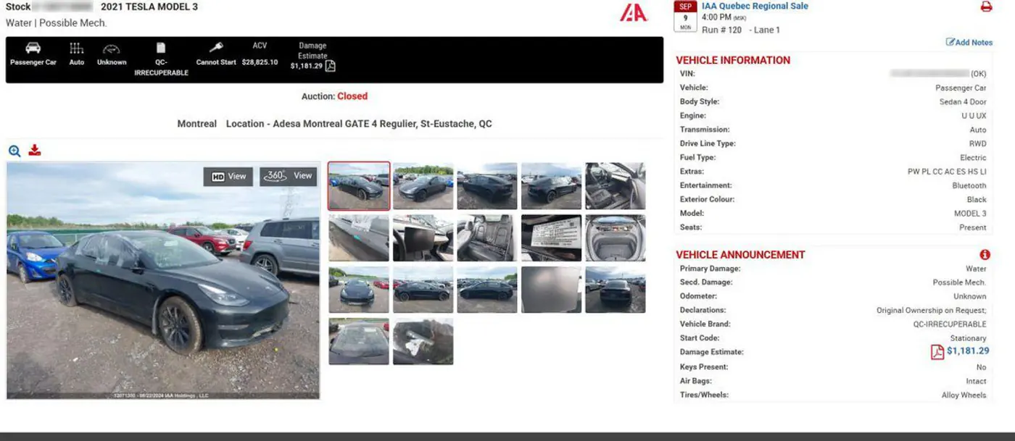Select the rear seats interior thumbnail
This screenshot has width=1015, height=441.
coord(487,238)
